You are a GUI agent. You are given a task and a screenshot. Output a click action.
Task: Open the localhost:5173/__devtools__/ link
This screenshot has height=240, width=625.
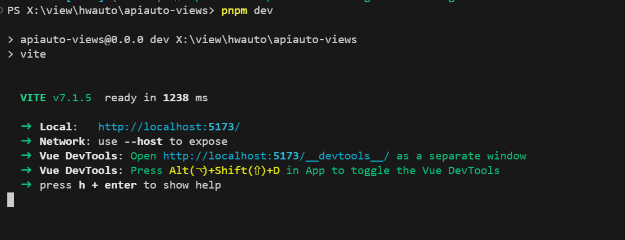tap(276, 156)
